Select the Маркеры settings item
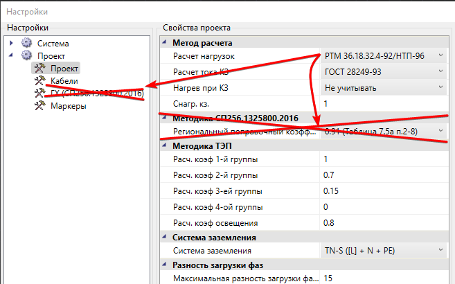Viewport: 455px width, 284px height. 68,106
